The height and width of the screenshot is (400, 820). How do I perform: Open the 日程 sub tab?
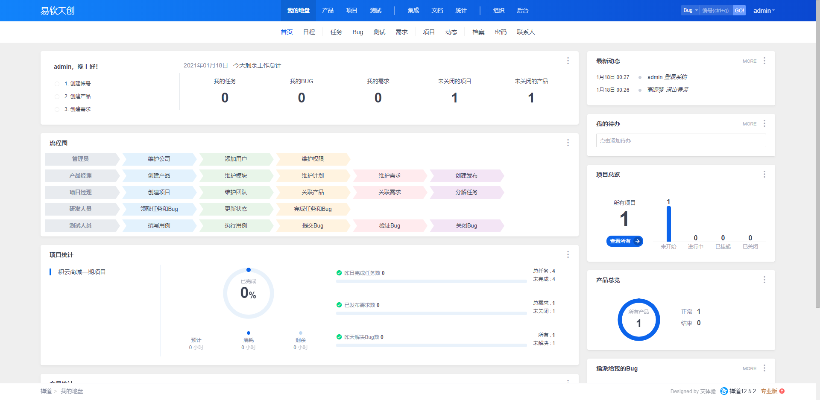(309, 32)
